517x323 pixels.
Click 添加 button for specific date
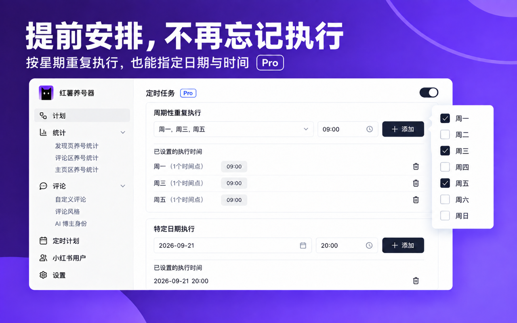pos(403,245)
